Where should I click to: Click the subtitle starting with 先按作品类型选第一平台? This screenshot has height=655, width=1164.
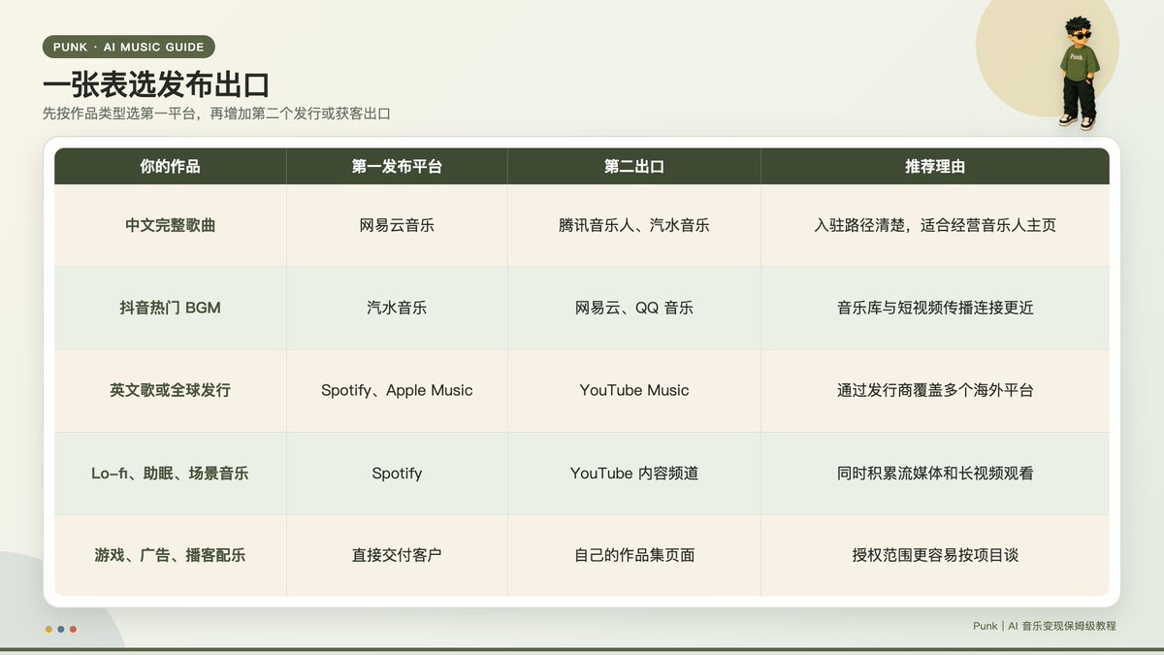tap(216, 114)
